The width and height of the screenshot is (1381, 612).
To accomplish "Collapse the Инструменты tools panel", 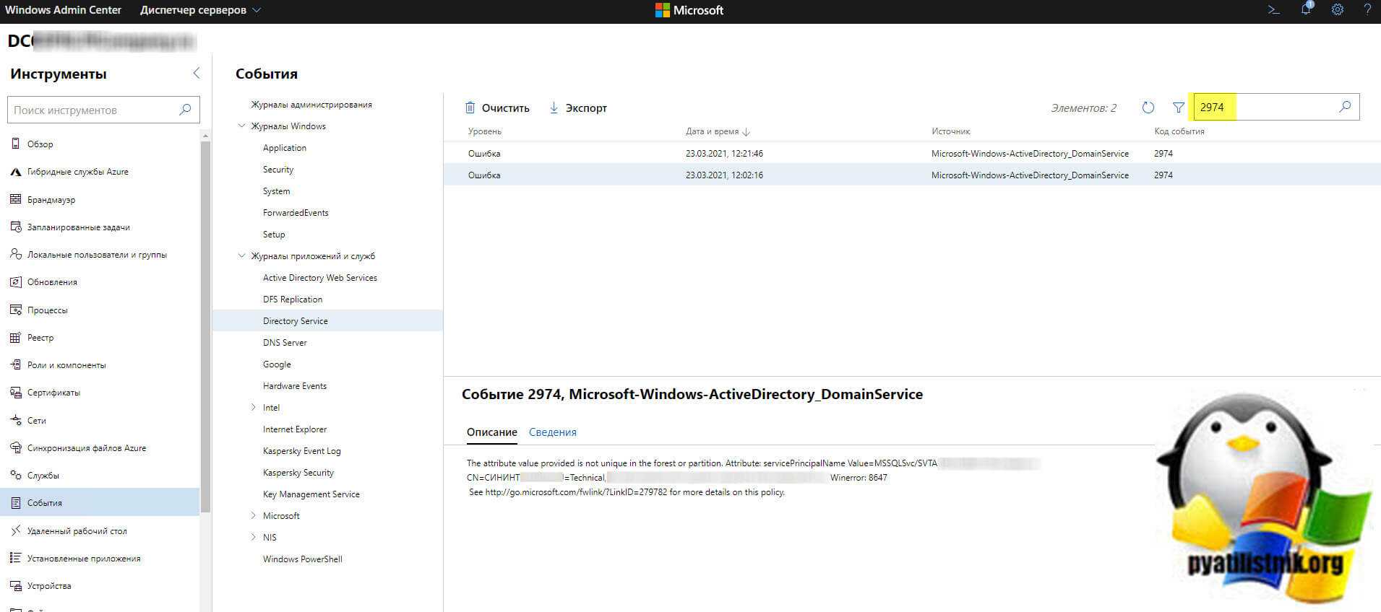I will [196, 74].
